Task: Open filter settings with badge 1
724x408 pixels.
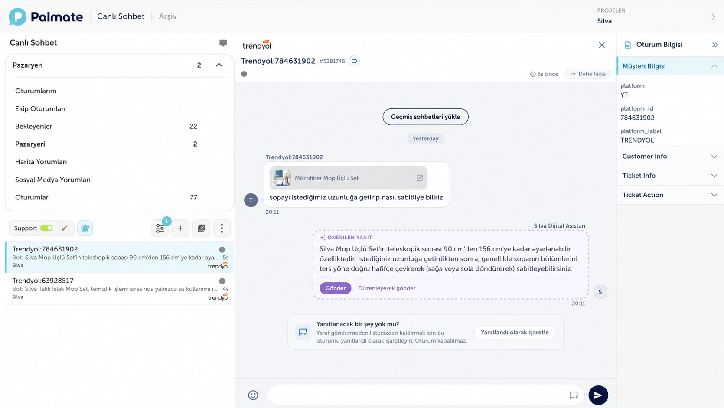Action: pyautogui.click(x=160, y=228)
